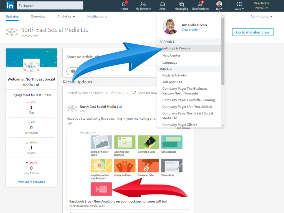Open Settings & Privacy
This screenshot has height=213, width=284.
[189, 48]
